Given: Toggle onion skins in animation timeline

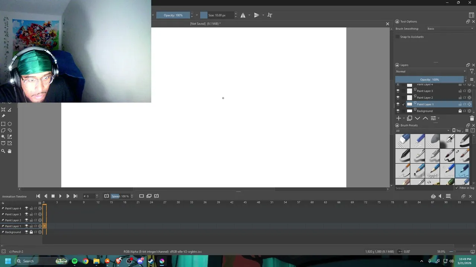Looking at the screenshot, I should pos(433,196).
